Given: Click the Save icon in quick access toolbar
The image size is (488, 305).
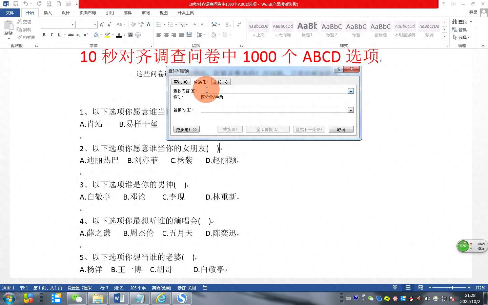Looking at the screenshot, I should pyautogui.click(x=16, y=4).
